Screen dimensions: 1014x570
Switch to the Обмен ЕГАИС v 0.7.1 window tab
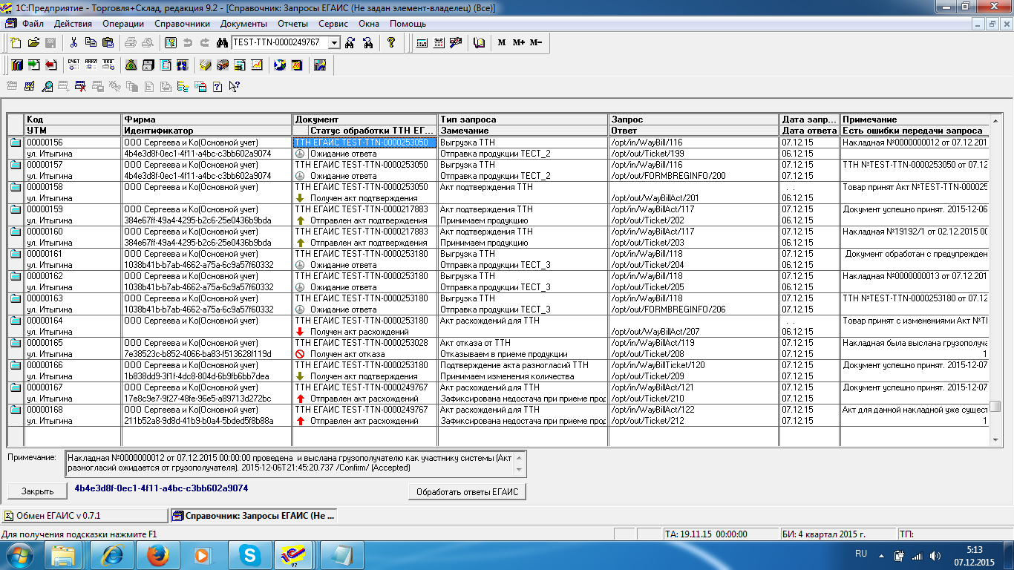tap(84, 515)
